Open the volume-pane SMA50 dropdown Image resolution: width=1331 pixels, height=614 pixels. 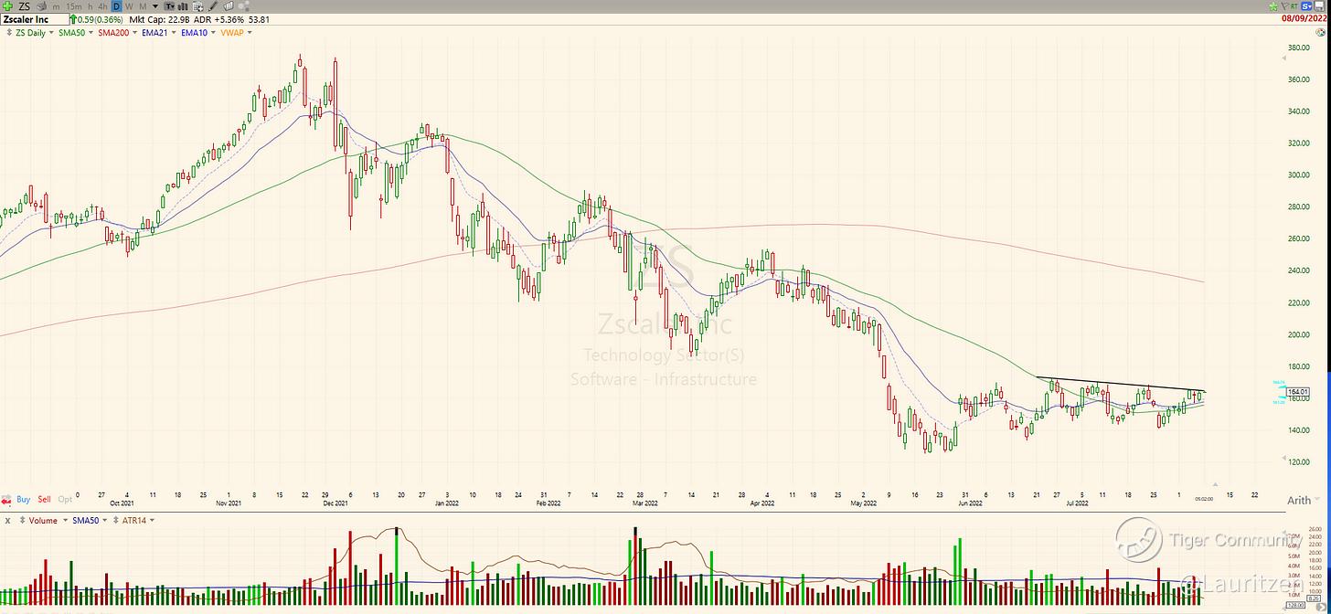click(x=105, y=520)
